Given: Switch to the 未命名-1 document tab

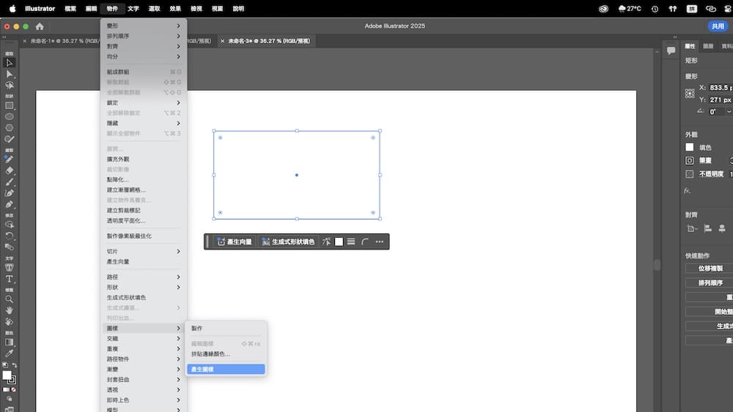Looking at the screenshot, I should 65,41.
